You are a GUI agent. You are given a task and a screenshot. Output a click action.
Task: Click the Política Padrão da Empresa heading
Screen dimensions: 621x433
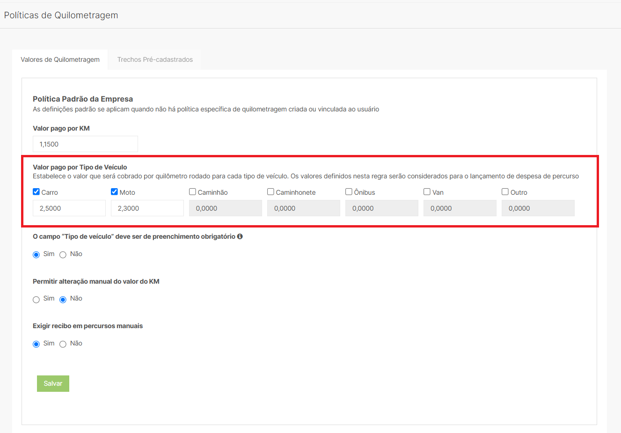(83, 99)
